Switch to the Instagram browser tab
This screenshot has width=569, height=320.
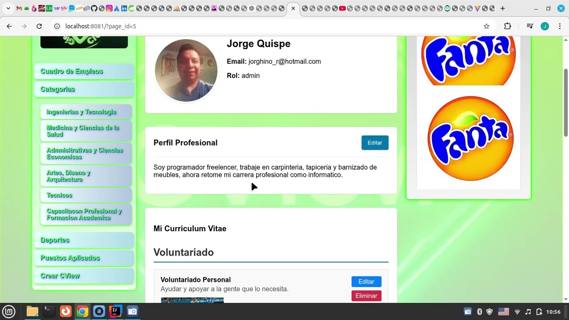pos(109,8)
